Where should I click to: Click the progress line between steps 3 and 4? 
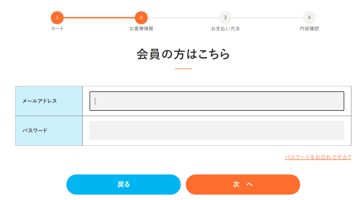267,17
